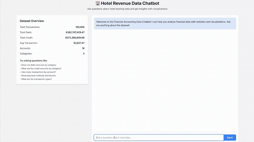Click the Total Credit amount $372,385,609.68
The width and height of the screenshot is (254, 142).
click(75, 38)
